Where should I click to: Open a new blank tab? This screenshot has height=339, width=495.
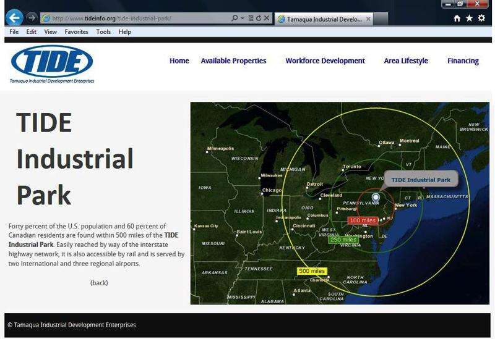click(x=381, y=19)
